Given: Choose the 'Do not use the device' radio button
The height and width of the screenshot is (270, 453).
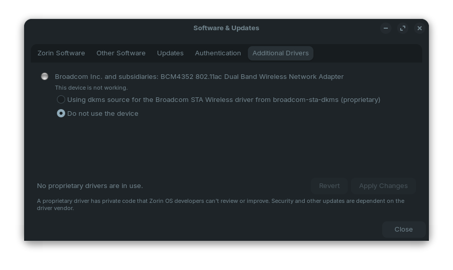Looking at the screenshot, I should [61, 113].
